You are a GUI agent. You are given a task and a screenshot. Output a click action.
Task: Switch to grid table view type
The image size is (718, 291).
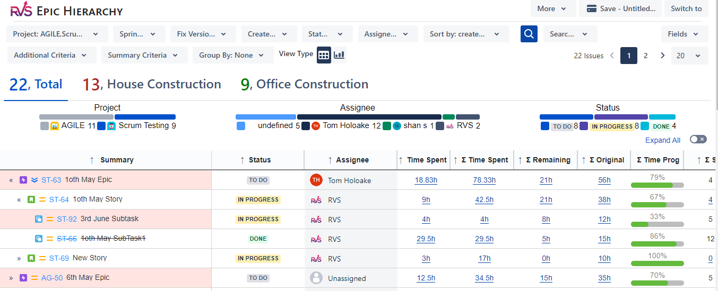point(324,54)
